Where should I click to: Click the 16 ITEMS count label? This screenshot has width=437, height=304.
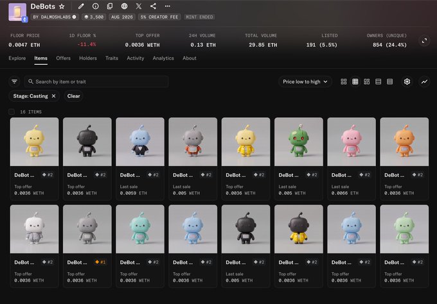31,112
